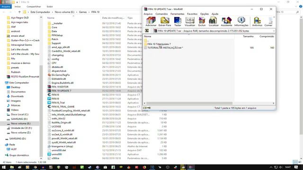The image size is (303, 170).
Task: Click the volume icon in system tray
Action: click(281, 167)
